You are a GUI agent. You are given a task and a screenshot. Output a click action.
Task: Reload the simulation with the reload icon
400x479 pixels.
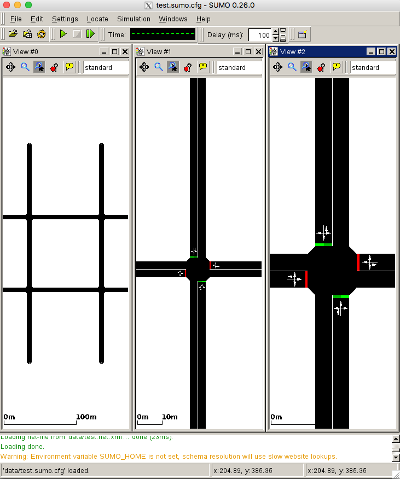42,34
